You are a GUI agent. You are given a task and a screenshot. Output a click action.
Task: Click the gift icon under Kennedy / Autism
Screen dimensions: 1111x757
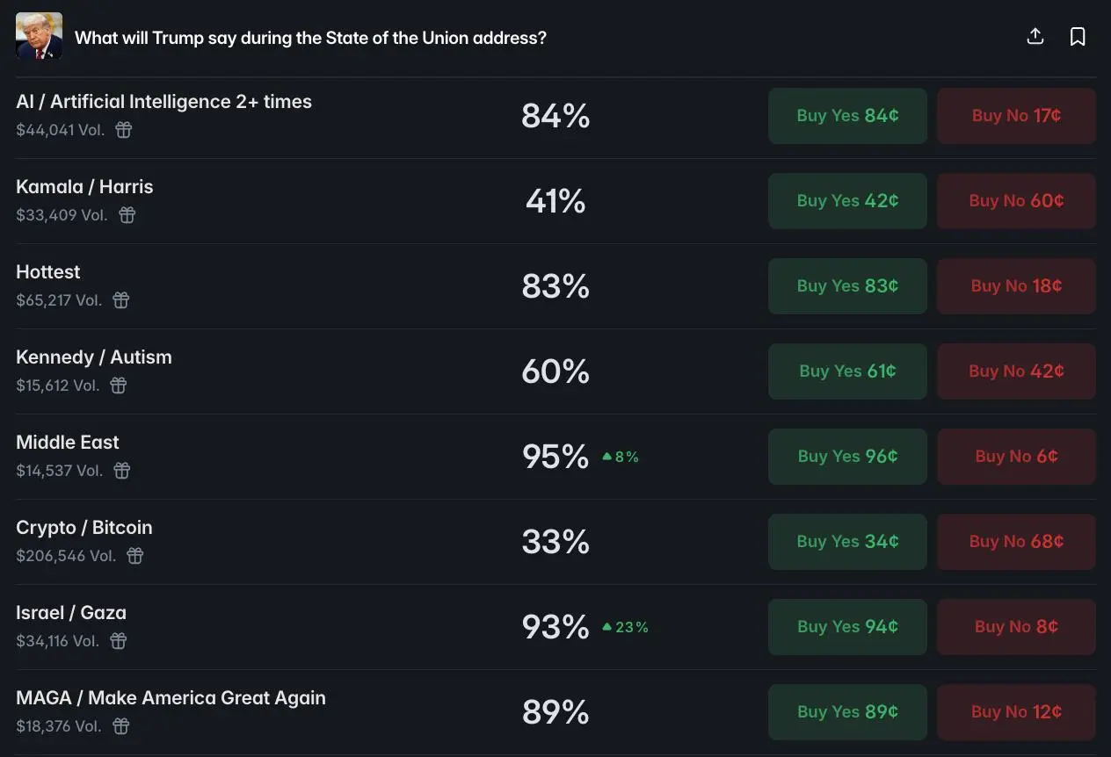tap(119, 386)
